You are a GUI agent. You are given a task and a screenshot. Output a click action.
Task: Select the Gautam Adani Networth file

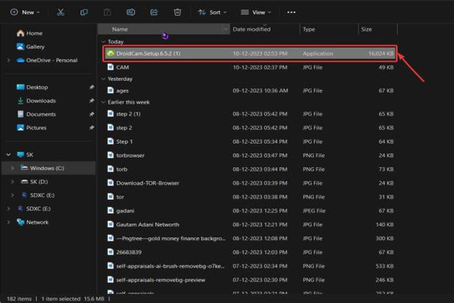tap(147, 224)
